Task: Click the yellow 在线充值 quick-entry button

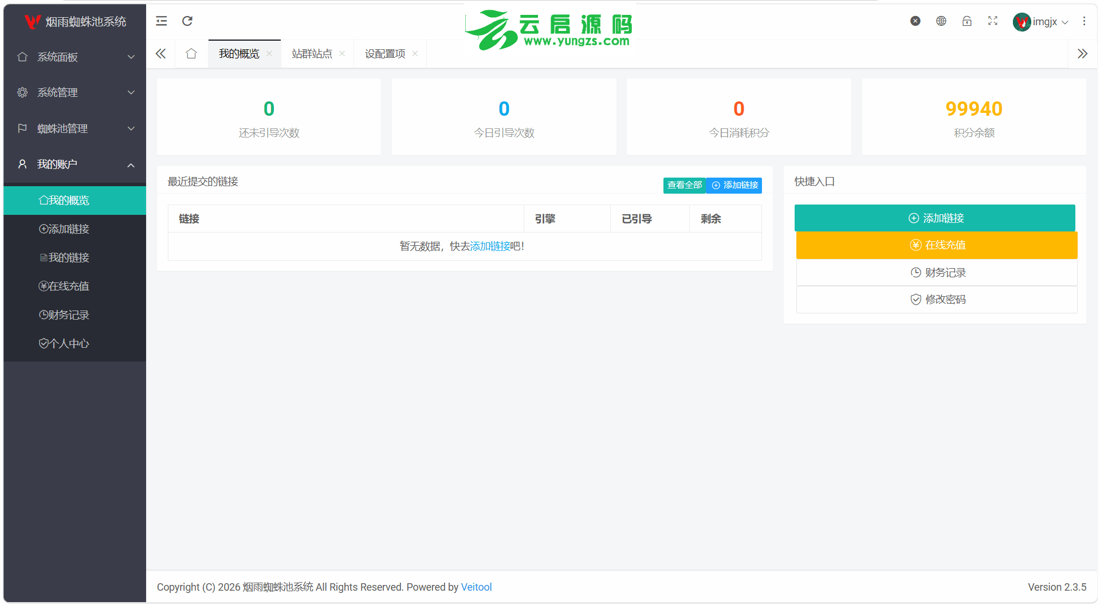Action: click(937, 245)
